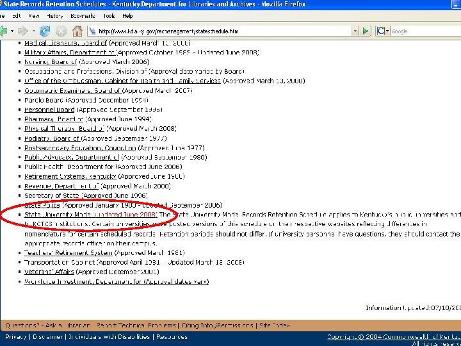The width and height of the screenshot is (461, 346).
Task: Open the View menu
Action: [34, 16]
